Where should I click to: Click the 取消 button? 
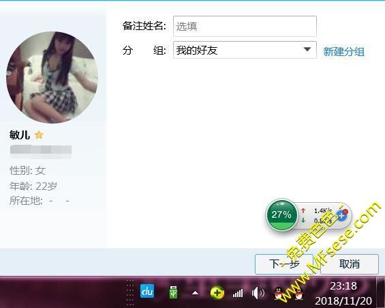[x=350, y=264]
